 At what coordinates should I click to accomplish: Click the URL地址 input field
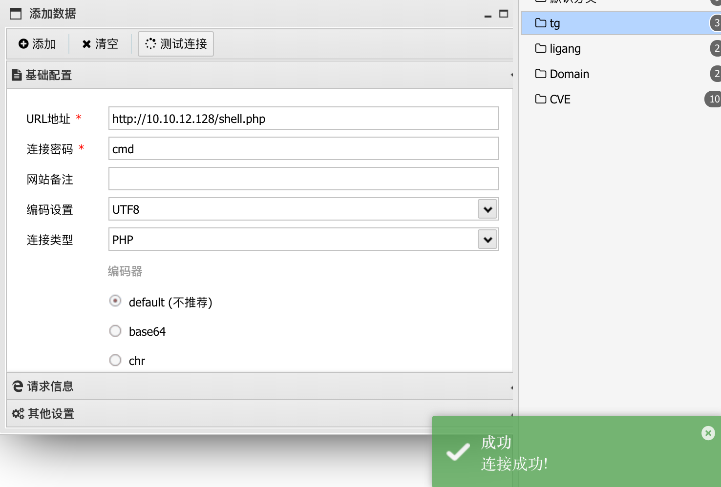(x=303, y=119)
